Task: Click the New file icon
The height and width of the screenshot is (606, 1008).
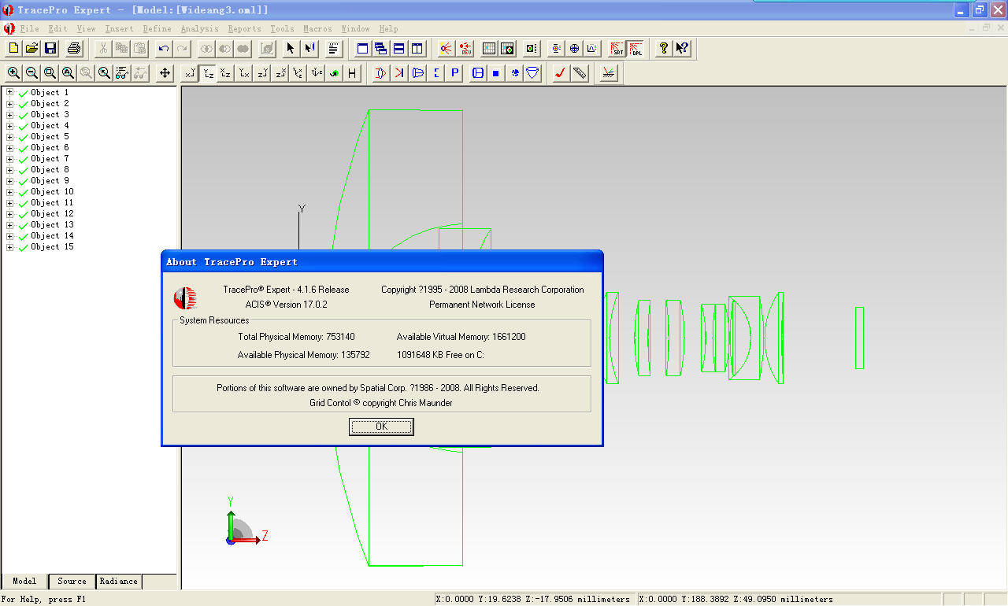Action: [13, 48]
